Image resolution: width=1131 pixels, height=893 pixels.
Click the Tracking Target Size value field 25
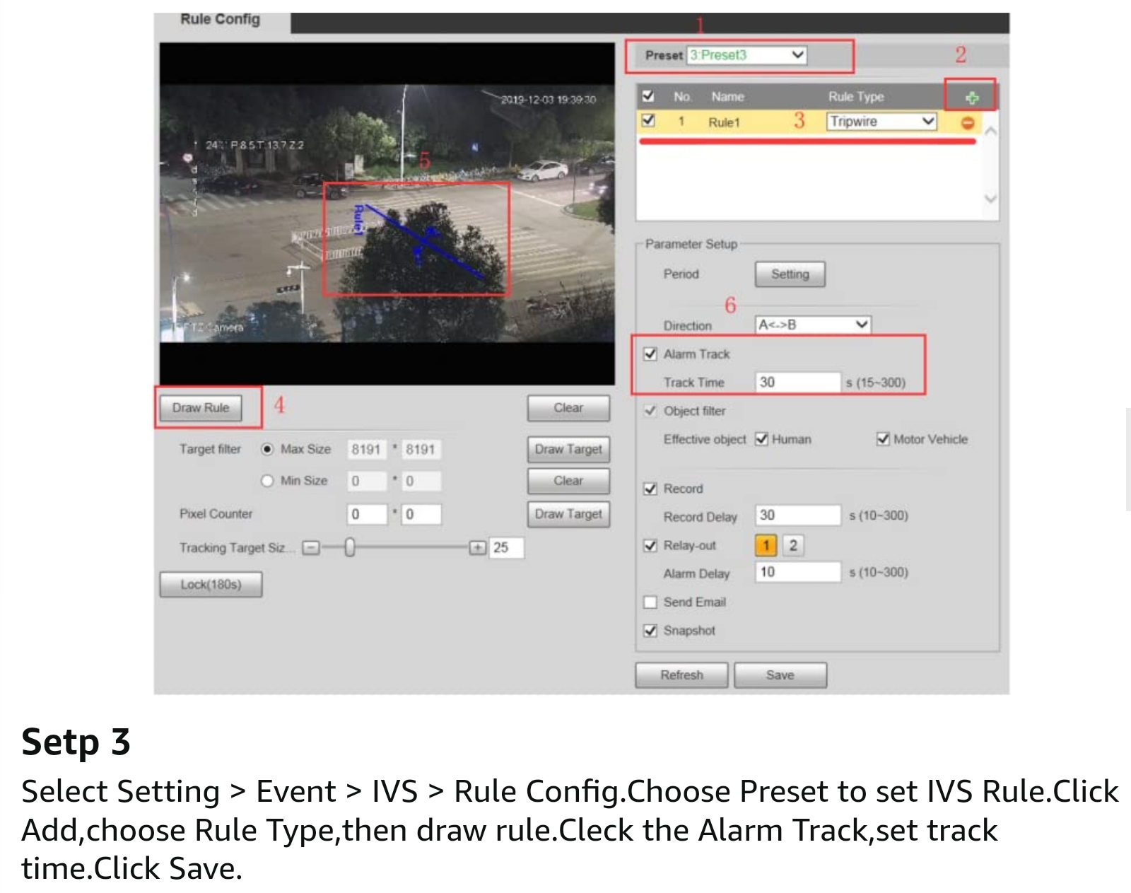pyautogui.click(x=506, y=547)
